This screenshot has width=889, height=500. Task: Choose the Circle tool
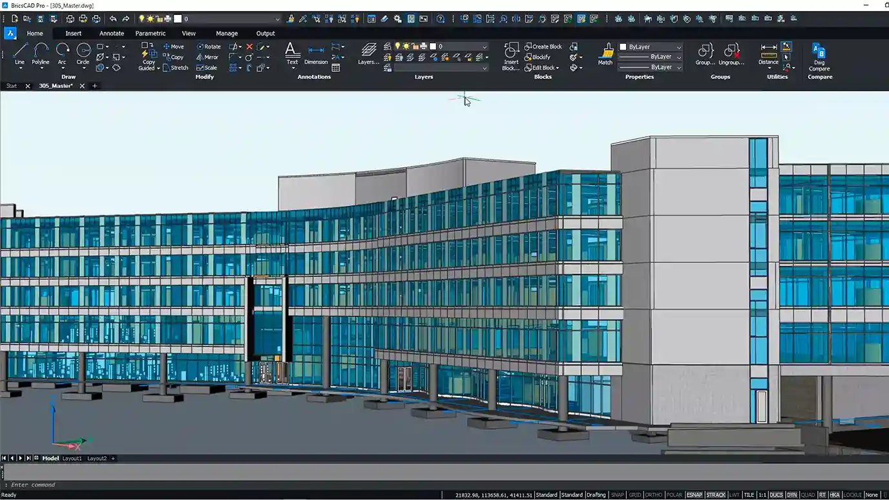pyautogui.click(x=83, y=52)
